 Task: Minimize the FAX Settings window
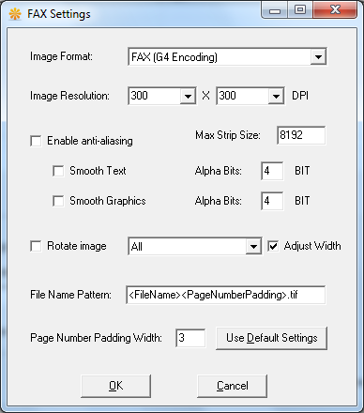(x=275, y=10)
